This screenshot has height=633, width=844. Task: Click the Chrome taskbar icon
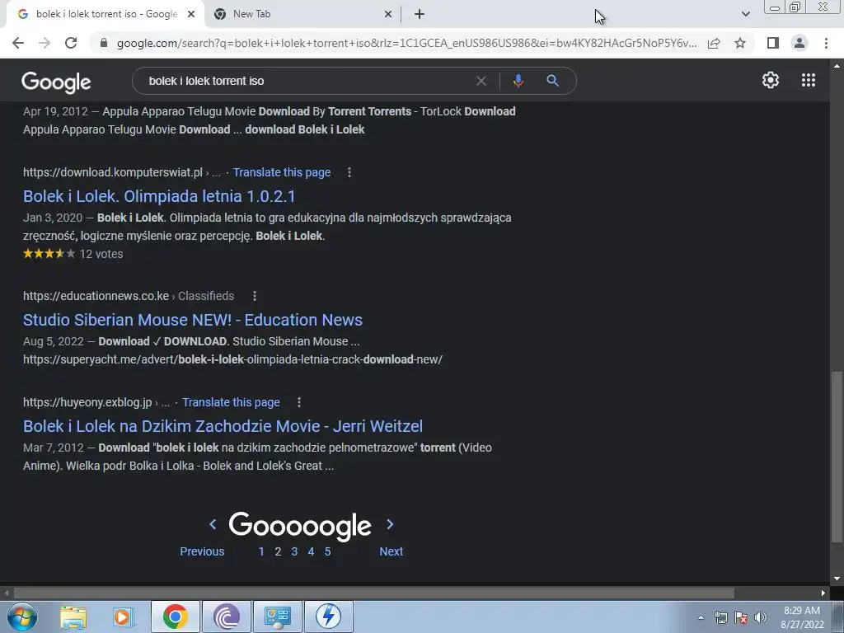pos(175,617)
